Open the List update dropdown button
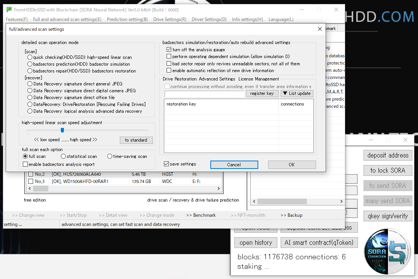The width and height of the screenshot is (418, 279). 297,93
